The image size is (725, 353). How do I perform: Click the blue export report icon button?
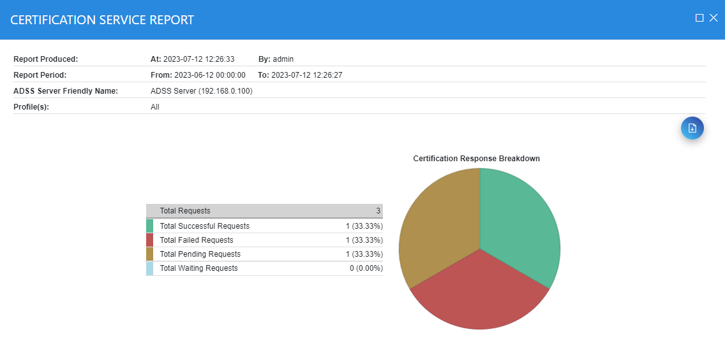pyautogui.click(x=692, y=128)
